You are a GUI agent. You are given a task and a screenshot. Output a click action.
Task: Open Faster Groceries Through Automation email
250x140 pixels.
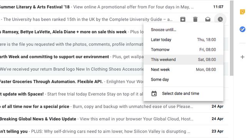pyautogui.click(x=72, y=81)
